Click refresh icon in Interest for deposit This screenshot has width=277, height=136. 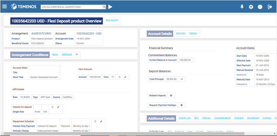[x=53, y=107]
